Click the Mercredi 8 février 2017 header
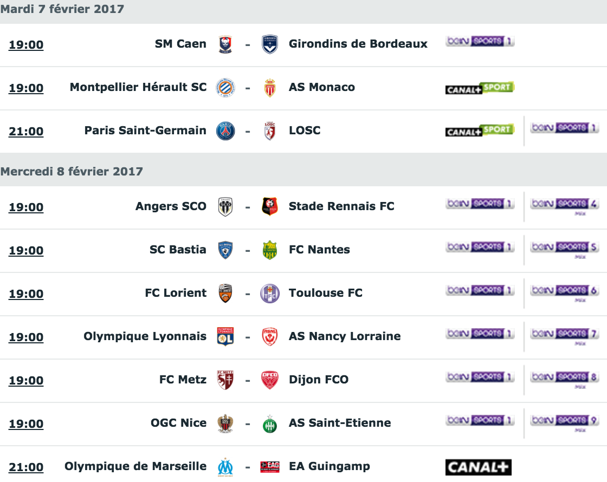This screenshot has width=607, height=482. click(x=72, y=171)
